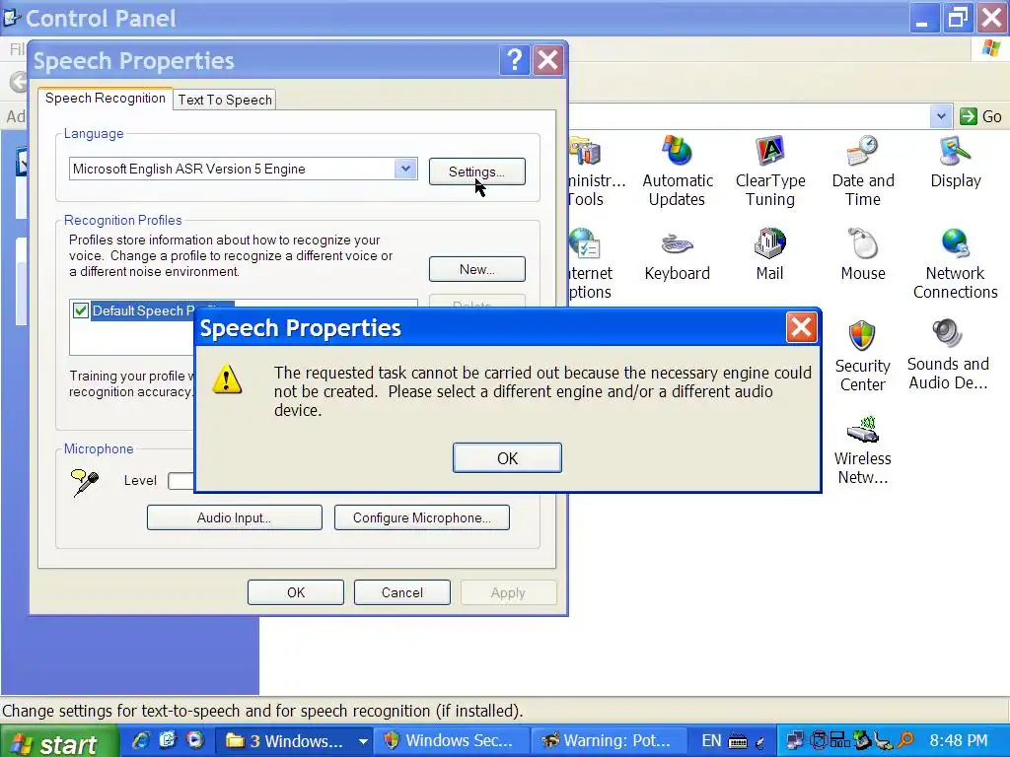
Task: Open Automatic Updates in Control Panel
Action: coord(677,171)
